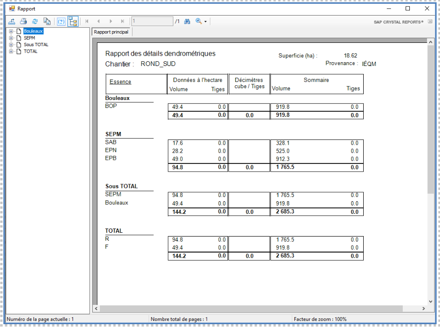Viewport: 440px width, 327px height.
Task: Click the Copy icon in toolbar
Action: tap(47, 21)
